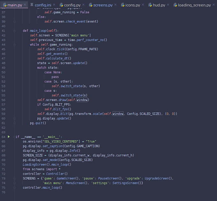This screenshot has height=201, width=217.
Task: Click 'set_mode' on line 69
Action: click(x=50, y=160)
